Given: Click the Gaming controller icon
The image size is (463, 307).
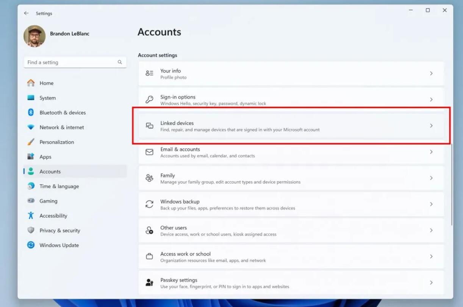Looking at the screenshot, I should pos(31,201).
